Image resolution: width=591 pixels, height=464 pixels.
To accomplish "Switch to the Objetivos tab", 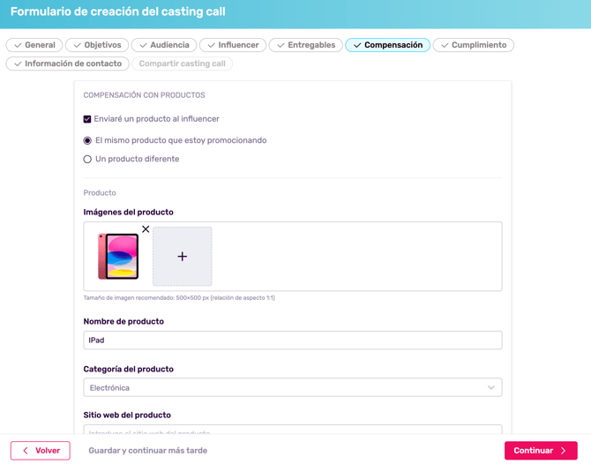I will (x=96, y=45).
